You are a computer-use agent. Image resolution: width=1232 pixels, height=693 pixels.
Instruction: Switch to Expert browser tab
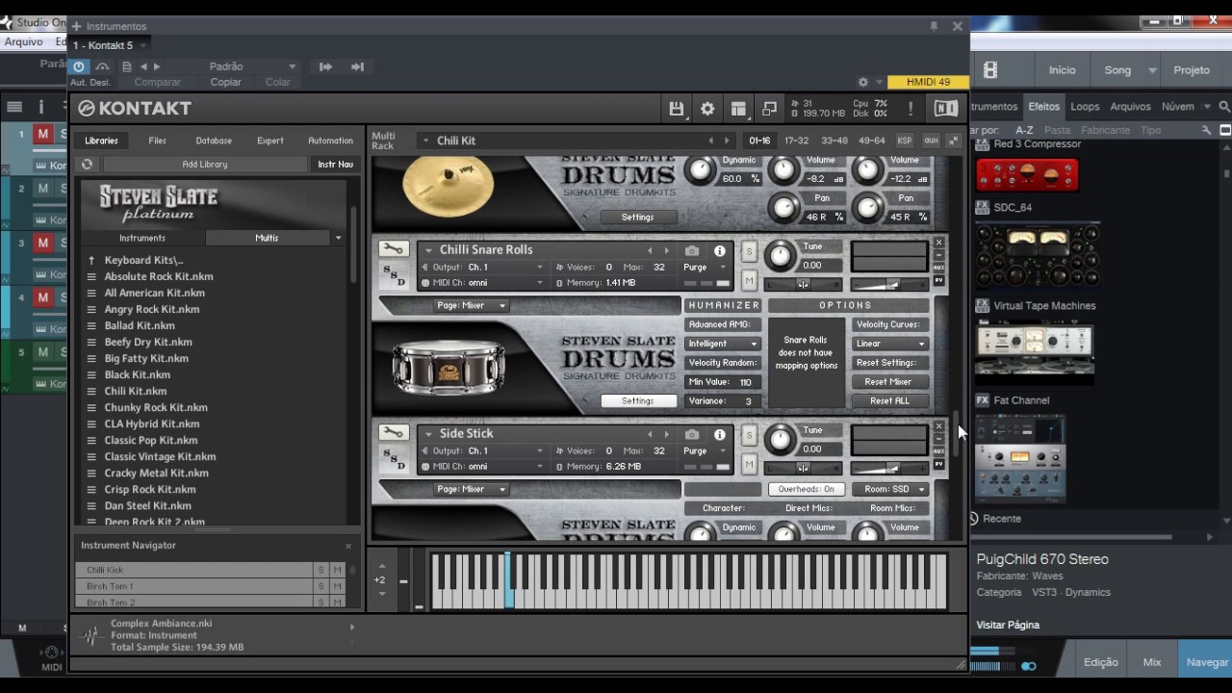click(270, 141)
